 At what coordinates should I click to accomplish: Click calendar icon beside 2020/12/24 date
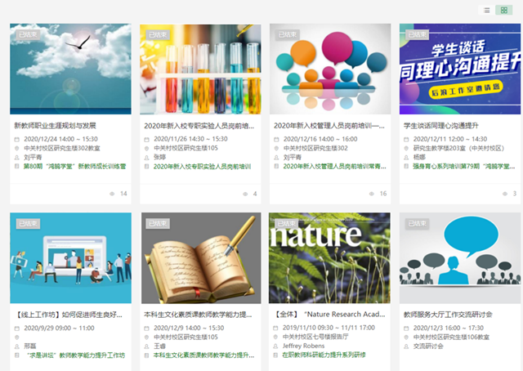click(16, 139)
